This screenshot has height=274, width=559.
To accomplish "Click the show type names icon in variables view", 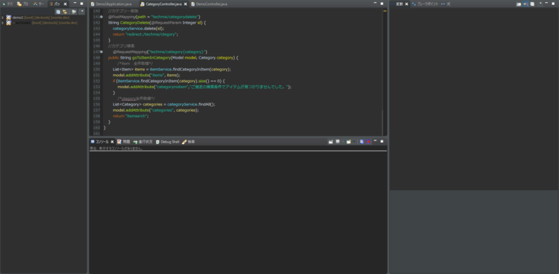I will (518, 4).
